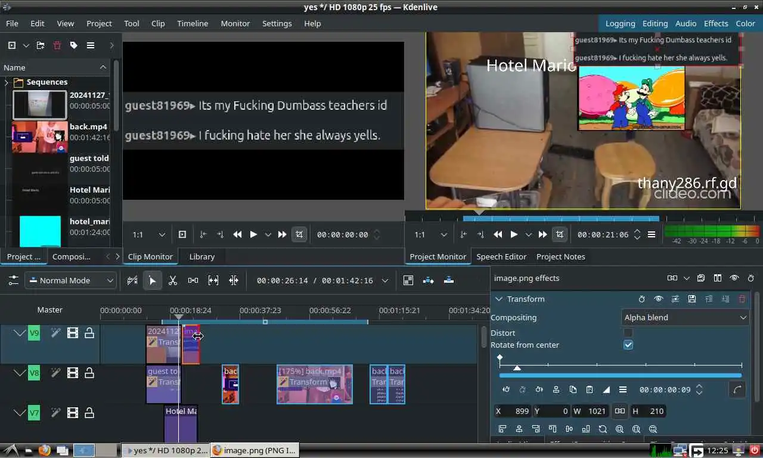Open the Timeline menu

click(193, 23)
